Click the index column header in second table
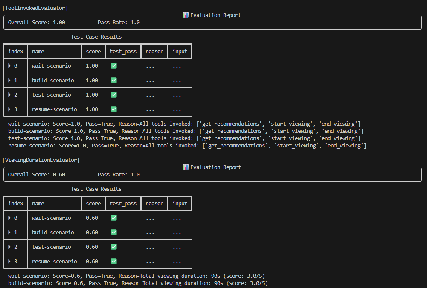This screenshot has height=288, width=427. 16,203
